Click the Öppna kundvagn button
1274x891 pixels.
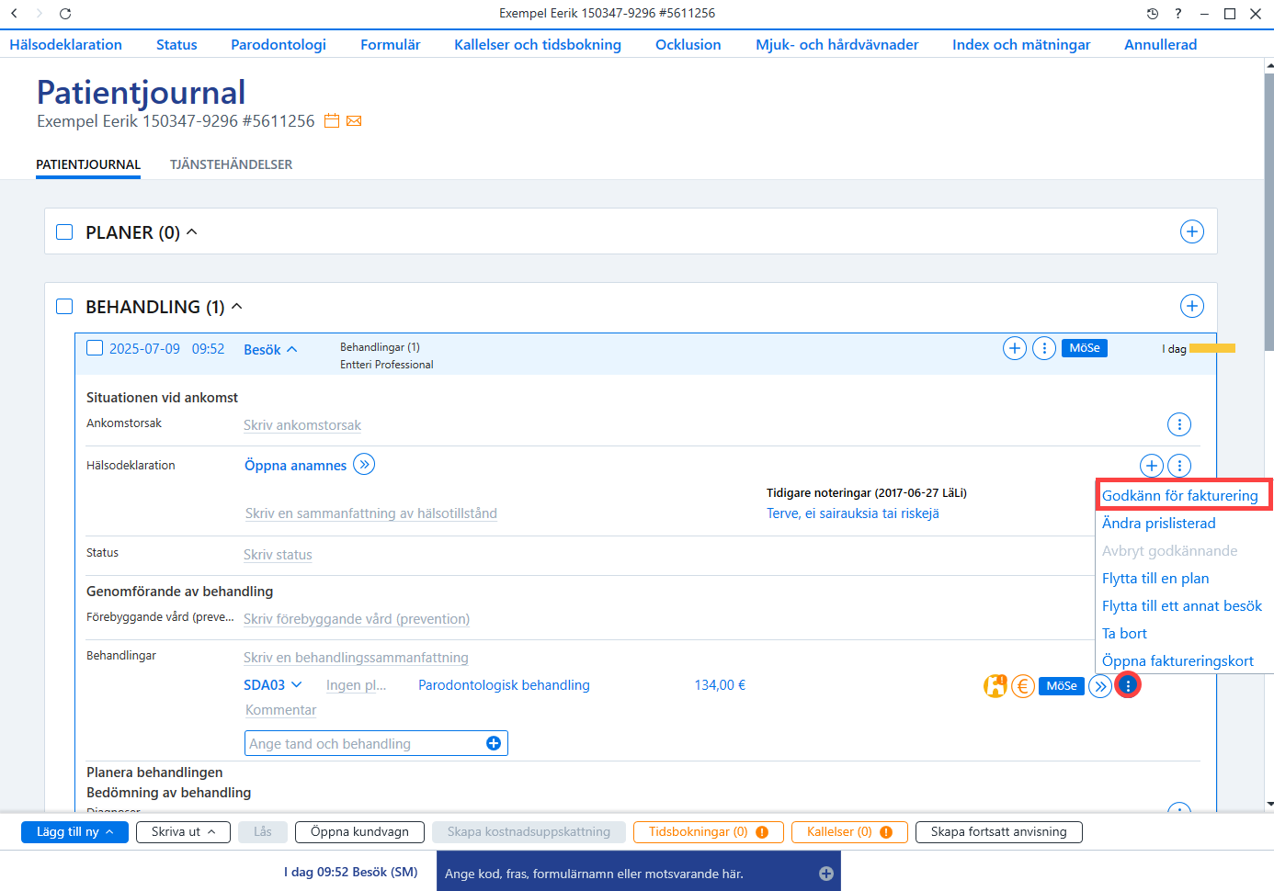tap(359, 832)
